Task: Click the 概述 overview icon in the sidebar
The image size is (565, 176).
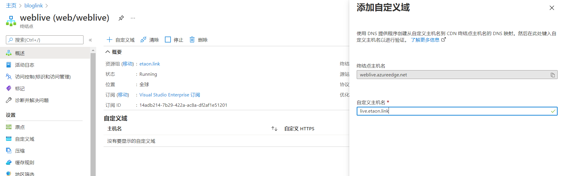Action: [9, 53]
